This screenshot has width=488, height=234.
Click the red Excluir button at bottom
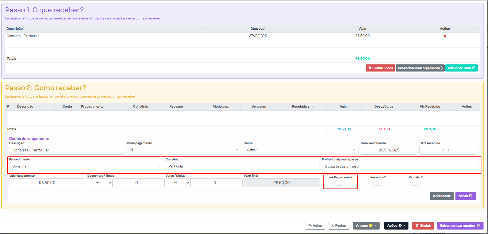[x=423, y=226]
